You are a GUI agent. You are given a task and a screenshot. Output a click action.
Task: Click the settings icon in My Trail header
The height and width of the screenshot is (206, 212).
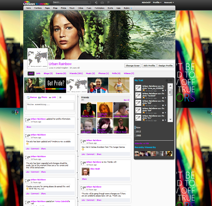[167, 80]
